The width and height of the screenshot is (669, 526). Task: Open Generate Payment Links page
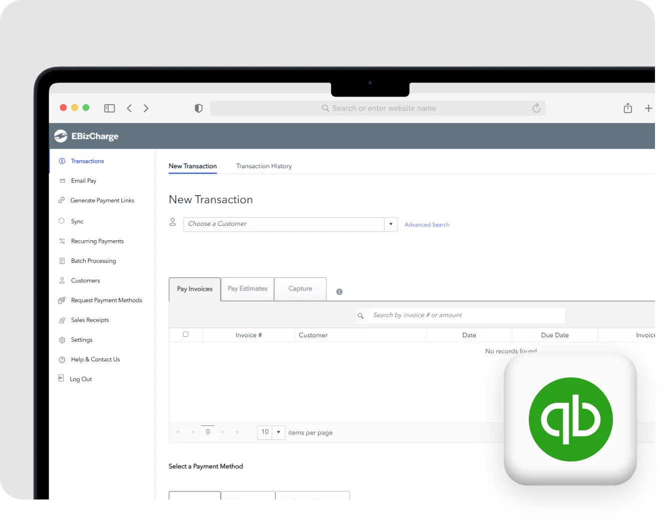102,200
